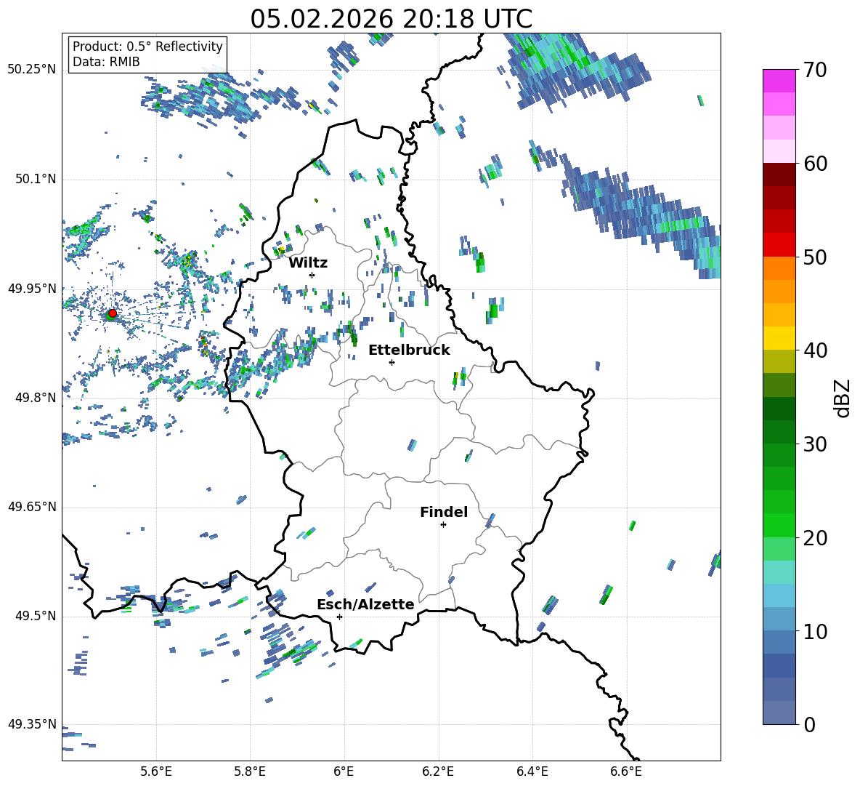Click the colorbar tick label 30
Viewport: 860px width, 786px height.
(814, 444)
